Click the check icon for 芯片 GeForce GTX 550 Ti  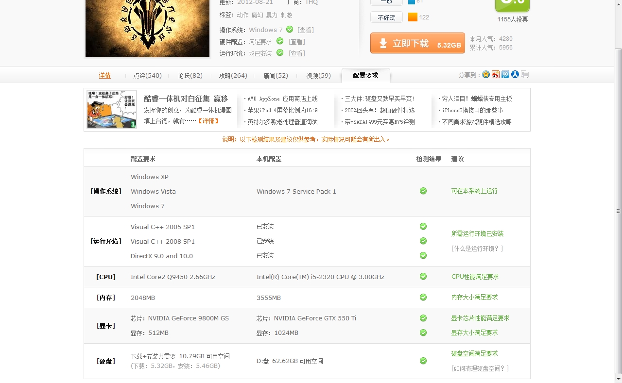423,318
